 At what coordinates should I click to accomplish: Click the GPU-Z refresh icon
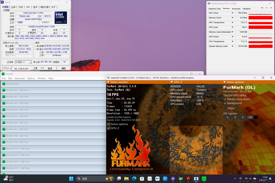[x=266, y=8]
